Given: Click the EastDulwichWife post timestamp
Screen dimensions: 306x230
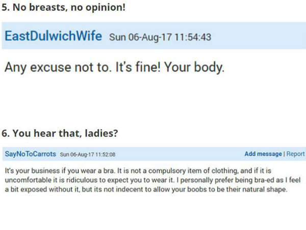Looking at the screenshot, I should [x=160, y=37].
